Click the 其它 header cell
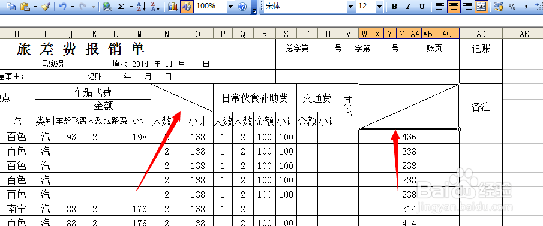 [348, 107]
